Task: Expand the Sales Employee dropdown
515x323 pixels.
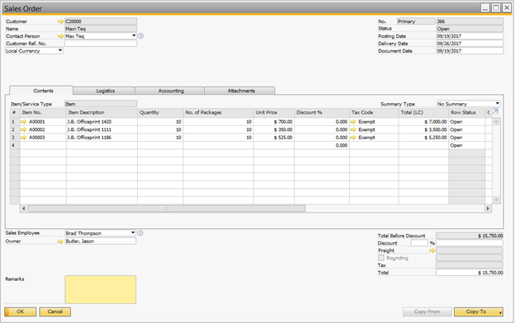Action: 133,233
